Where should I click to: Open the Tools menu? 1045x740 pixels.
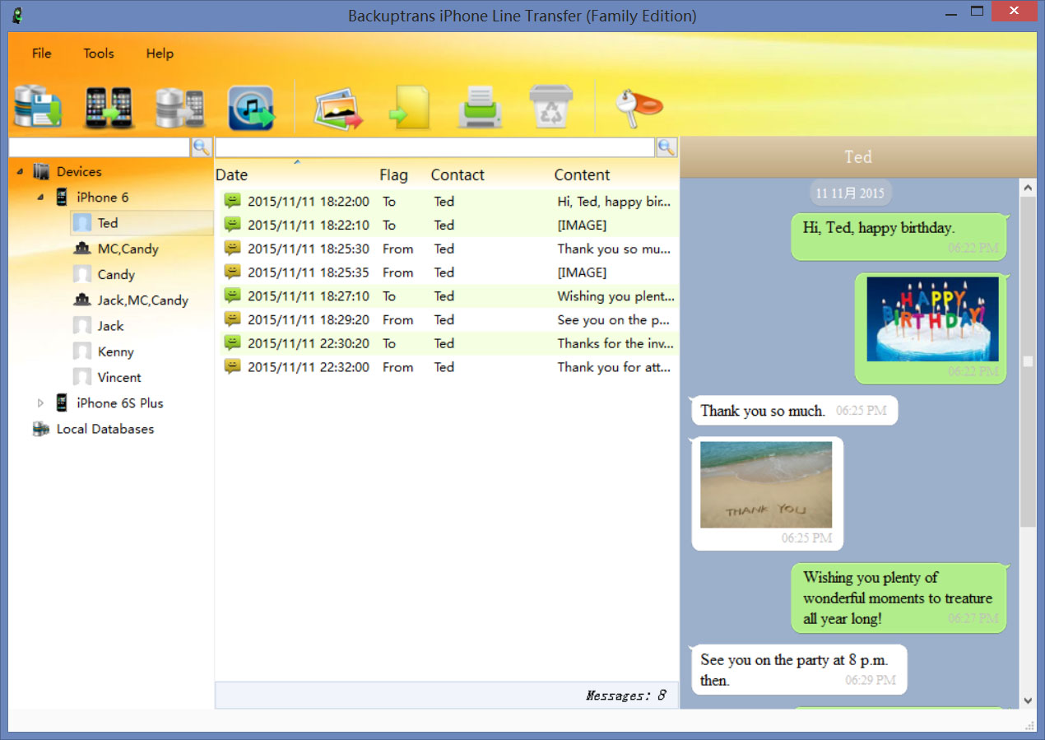click(x=99, y=54)
